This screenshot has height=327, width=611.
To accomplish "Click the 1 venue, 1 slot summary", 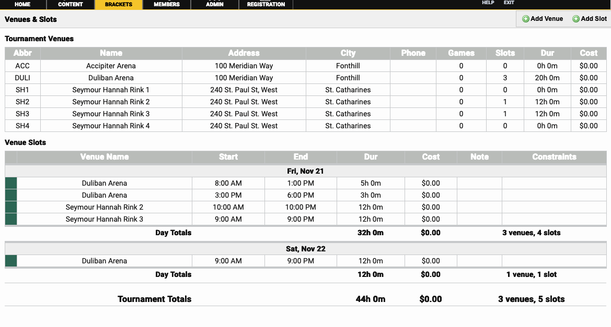I will coord(532,274).
